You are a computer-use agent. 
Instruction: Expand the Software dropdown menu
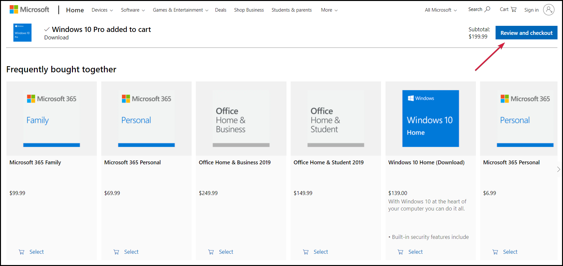(x=133, y=10)
